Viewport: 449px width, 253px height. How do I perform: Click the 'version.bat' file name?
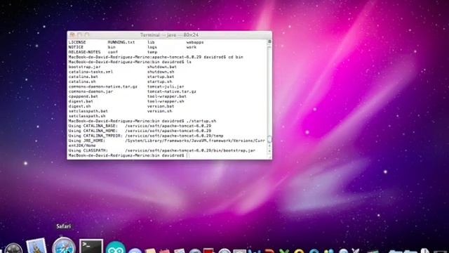click(161, 106)
